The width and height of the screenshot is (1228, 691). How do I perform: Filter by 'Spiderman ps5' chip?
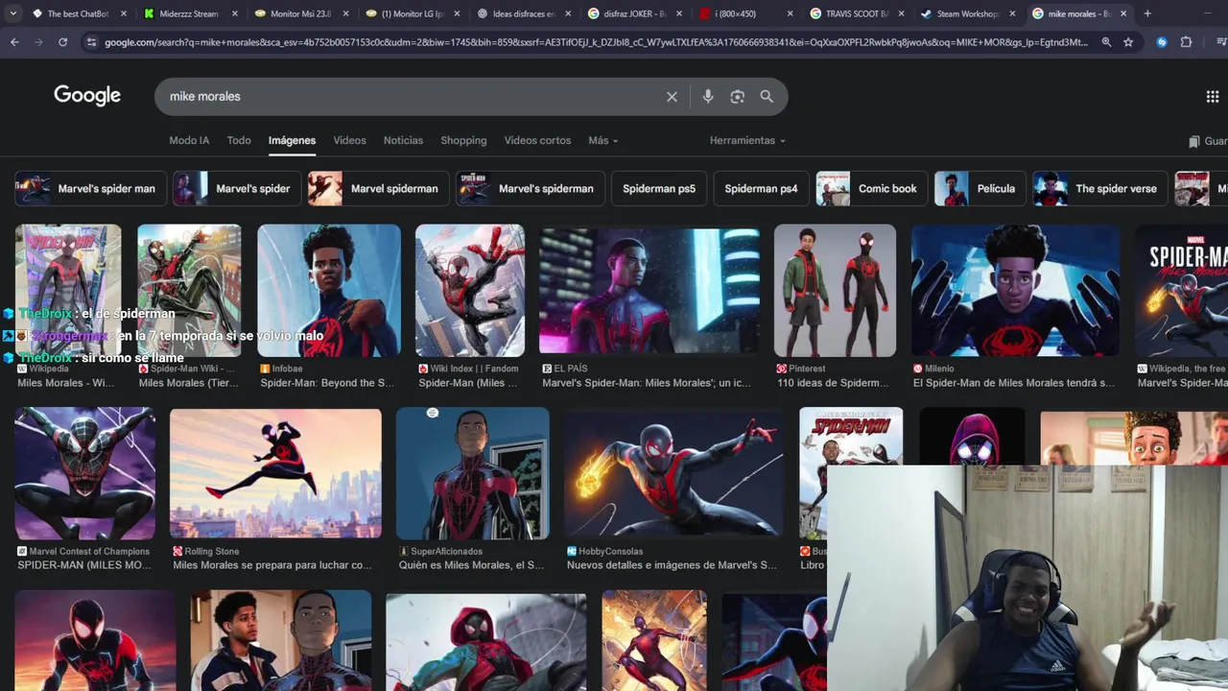tap(658, 188)
